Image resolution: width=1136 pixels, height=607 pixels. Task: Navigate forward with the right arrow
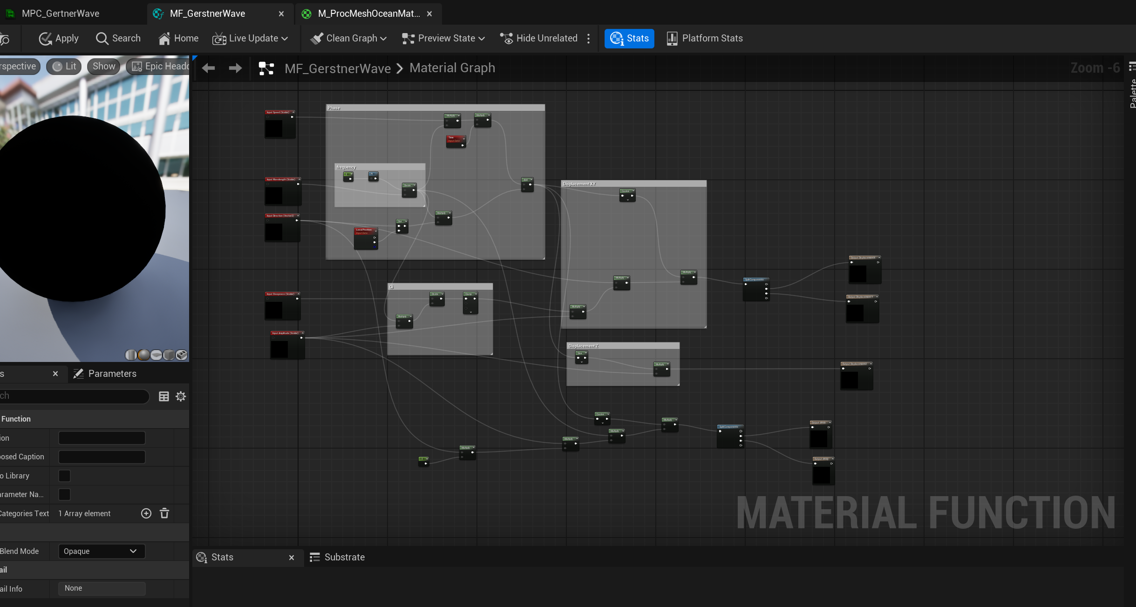pos(235,68)
